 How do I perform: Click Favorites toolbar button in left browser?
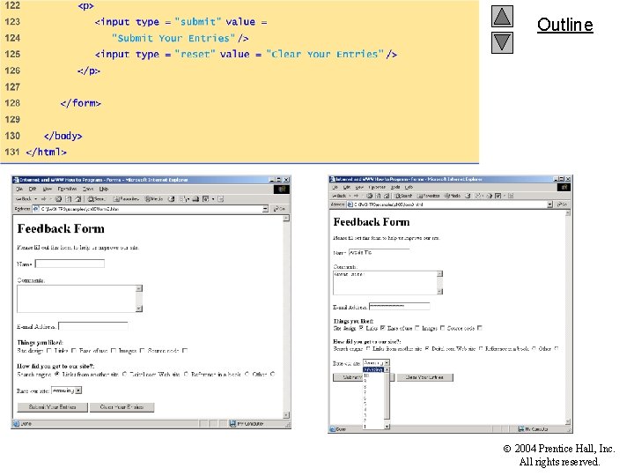point(126,198)
